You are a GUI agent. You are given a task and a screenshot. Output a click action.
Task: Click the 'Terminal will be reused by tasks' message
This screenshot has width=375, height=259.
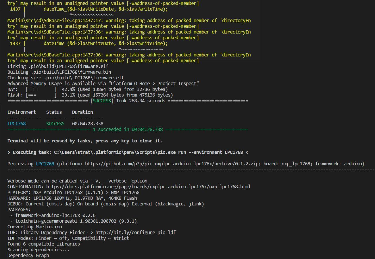pyautogui.click(x=85, y=141)
